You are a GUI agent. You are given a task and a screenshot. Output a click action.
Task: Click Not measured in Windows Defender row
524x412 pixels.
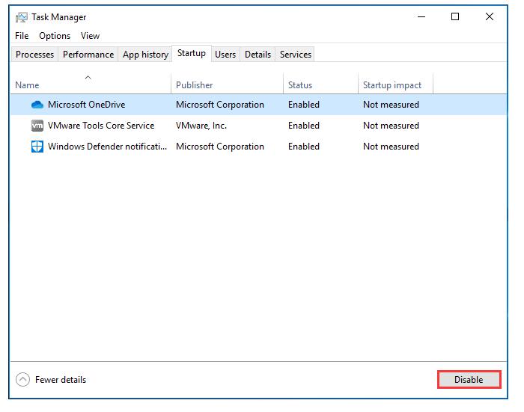pos(391,147)
